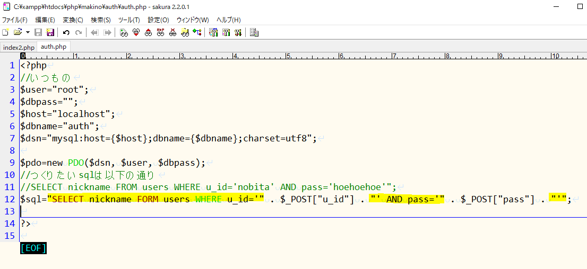The image size is (587, 269).
Task: Open the 変換(C) menu
Action: 73,20
